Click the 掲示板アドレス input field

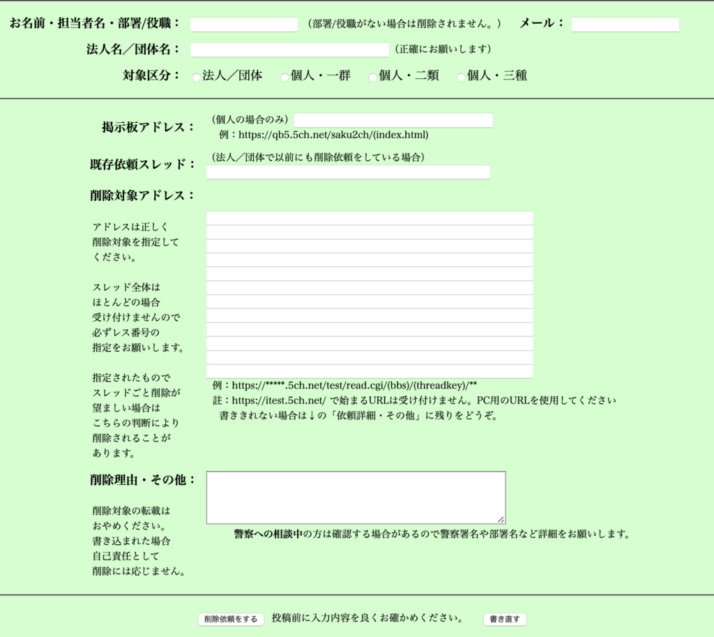pos(394,120)
